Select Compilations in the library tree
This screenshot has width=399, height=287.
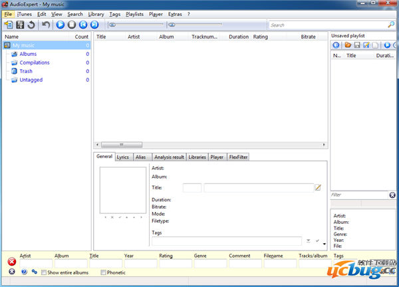coord(35,62)
